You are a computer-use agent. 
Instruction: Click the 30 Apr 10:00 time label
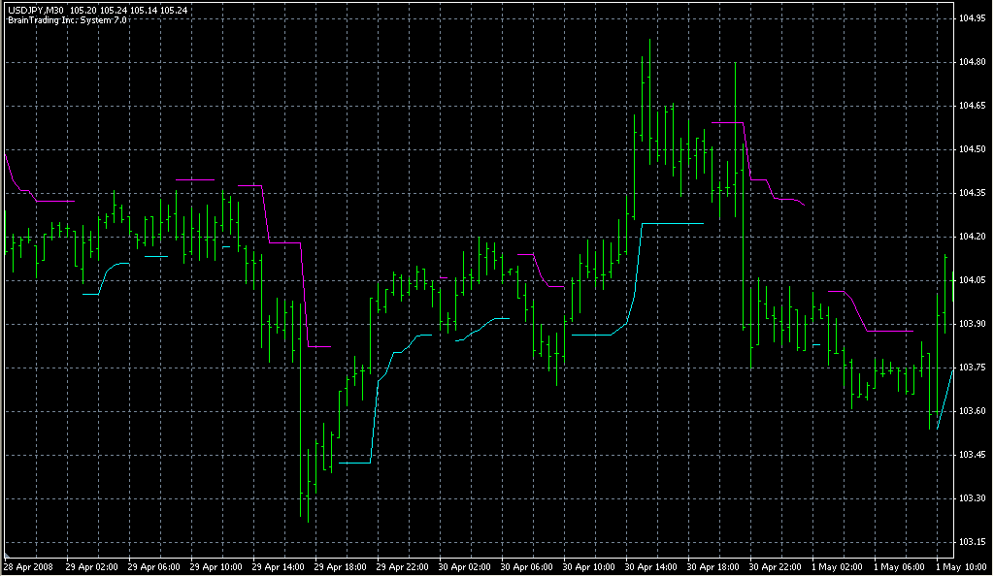pyautogui.click(x=588, y=567)
